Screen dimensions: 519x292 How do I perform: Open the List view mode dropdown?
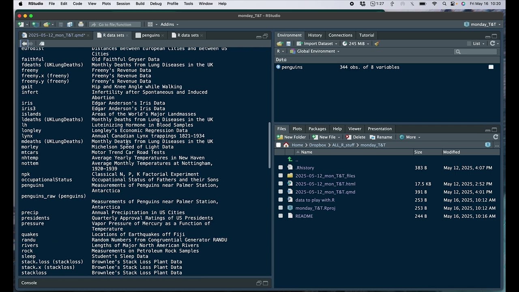(x=476, y=43)
